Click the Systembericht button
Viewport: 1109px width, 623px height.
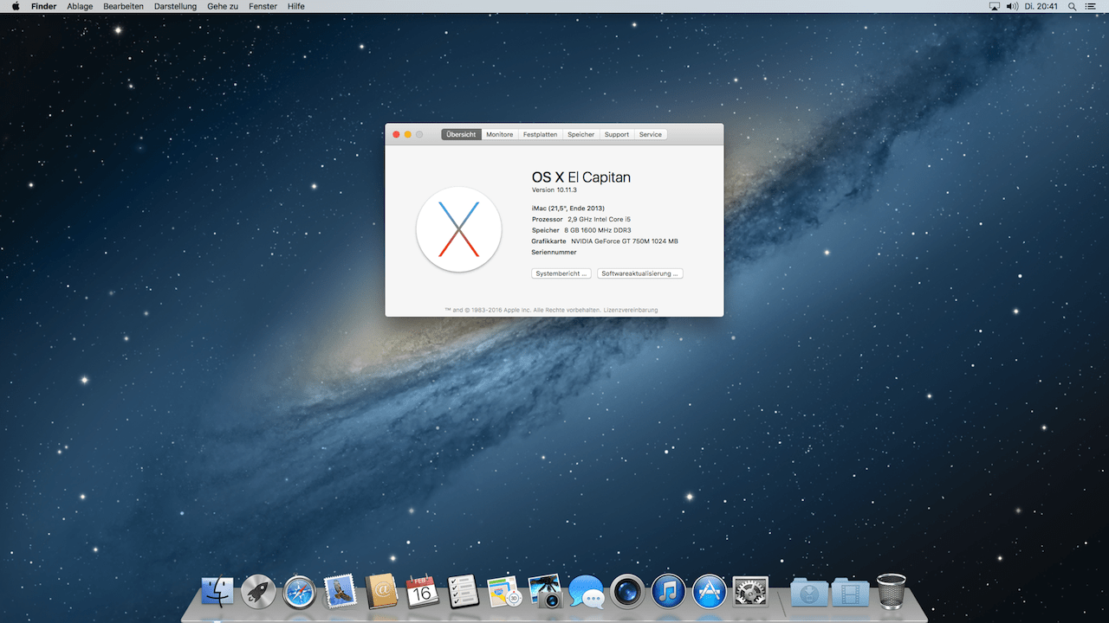pyautogui.click(x=561, y=273)
